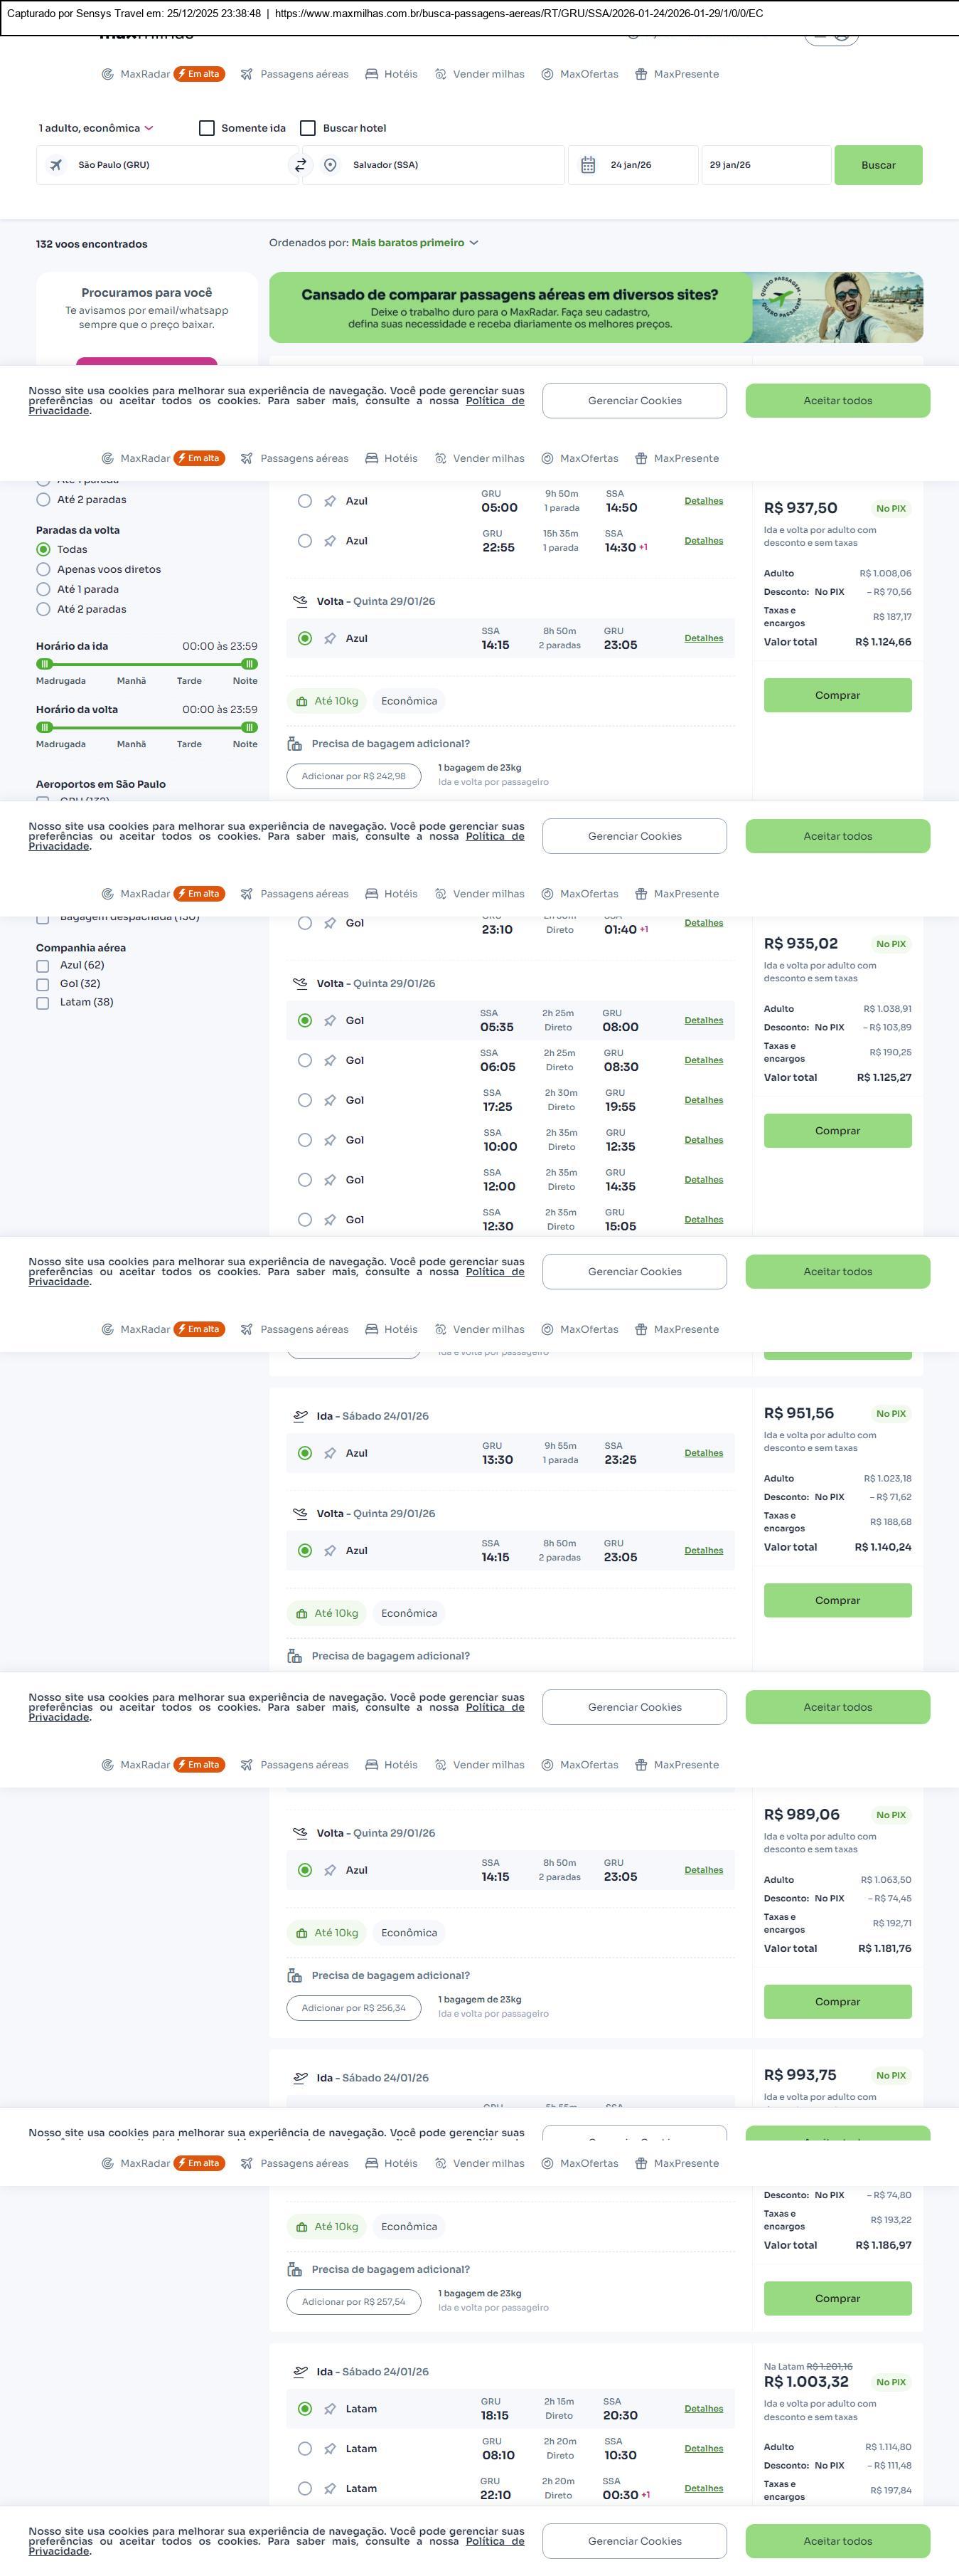Pin the Latam 08:10 GRU outbound flight
This screenshot has height=2576, width=959.
[x=330, y=2448]
